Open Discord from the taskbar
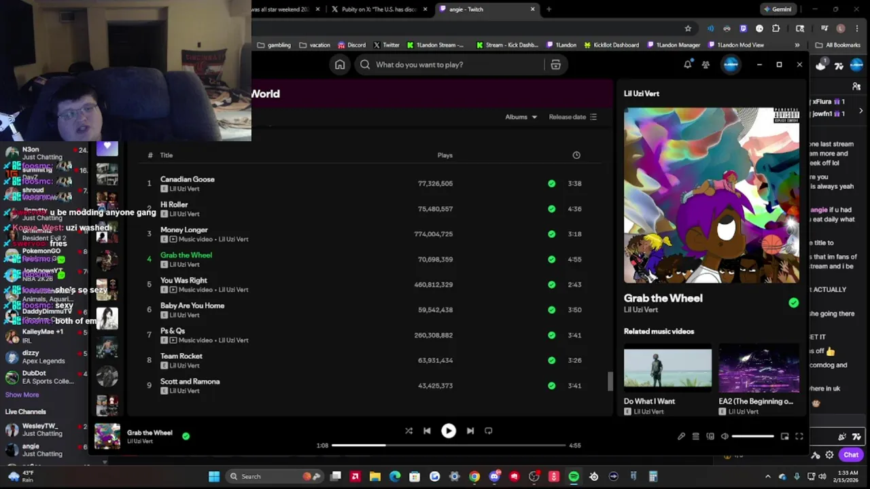This screenshot has width=870, height=489. pyautogui.click(x=494, y=477)
